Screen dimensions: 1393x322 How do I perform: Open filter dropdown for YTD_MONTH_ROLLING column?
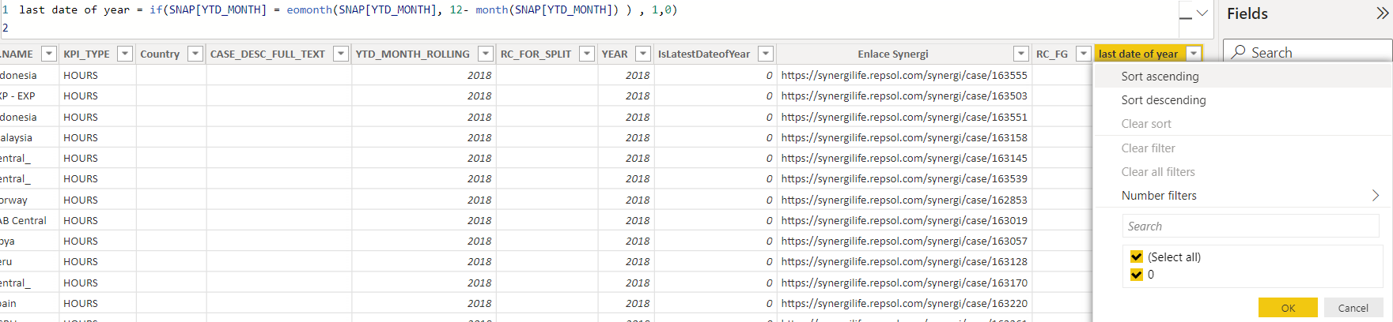(x=486, y=54)
